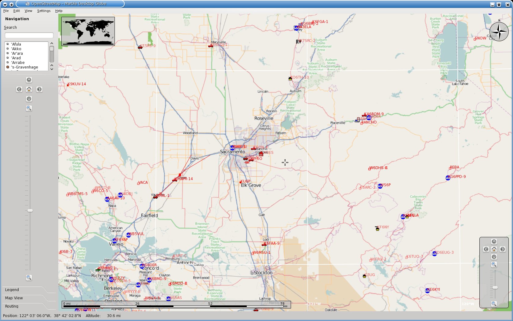Click the Elk Grove city label

click(251, 185)
